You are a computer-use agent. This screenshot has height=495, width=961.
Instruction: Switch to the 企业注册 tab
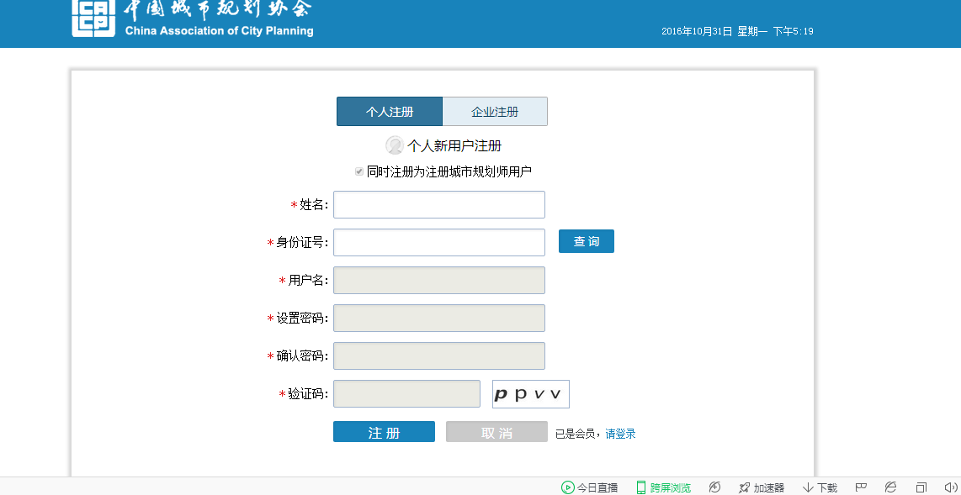(x=495, y=112)
